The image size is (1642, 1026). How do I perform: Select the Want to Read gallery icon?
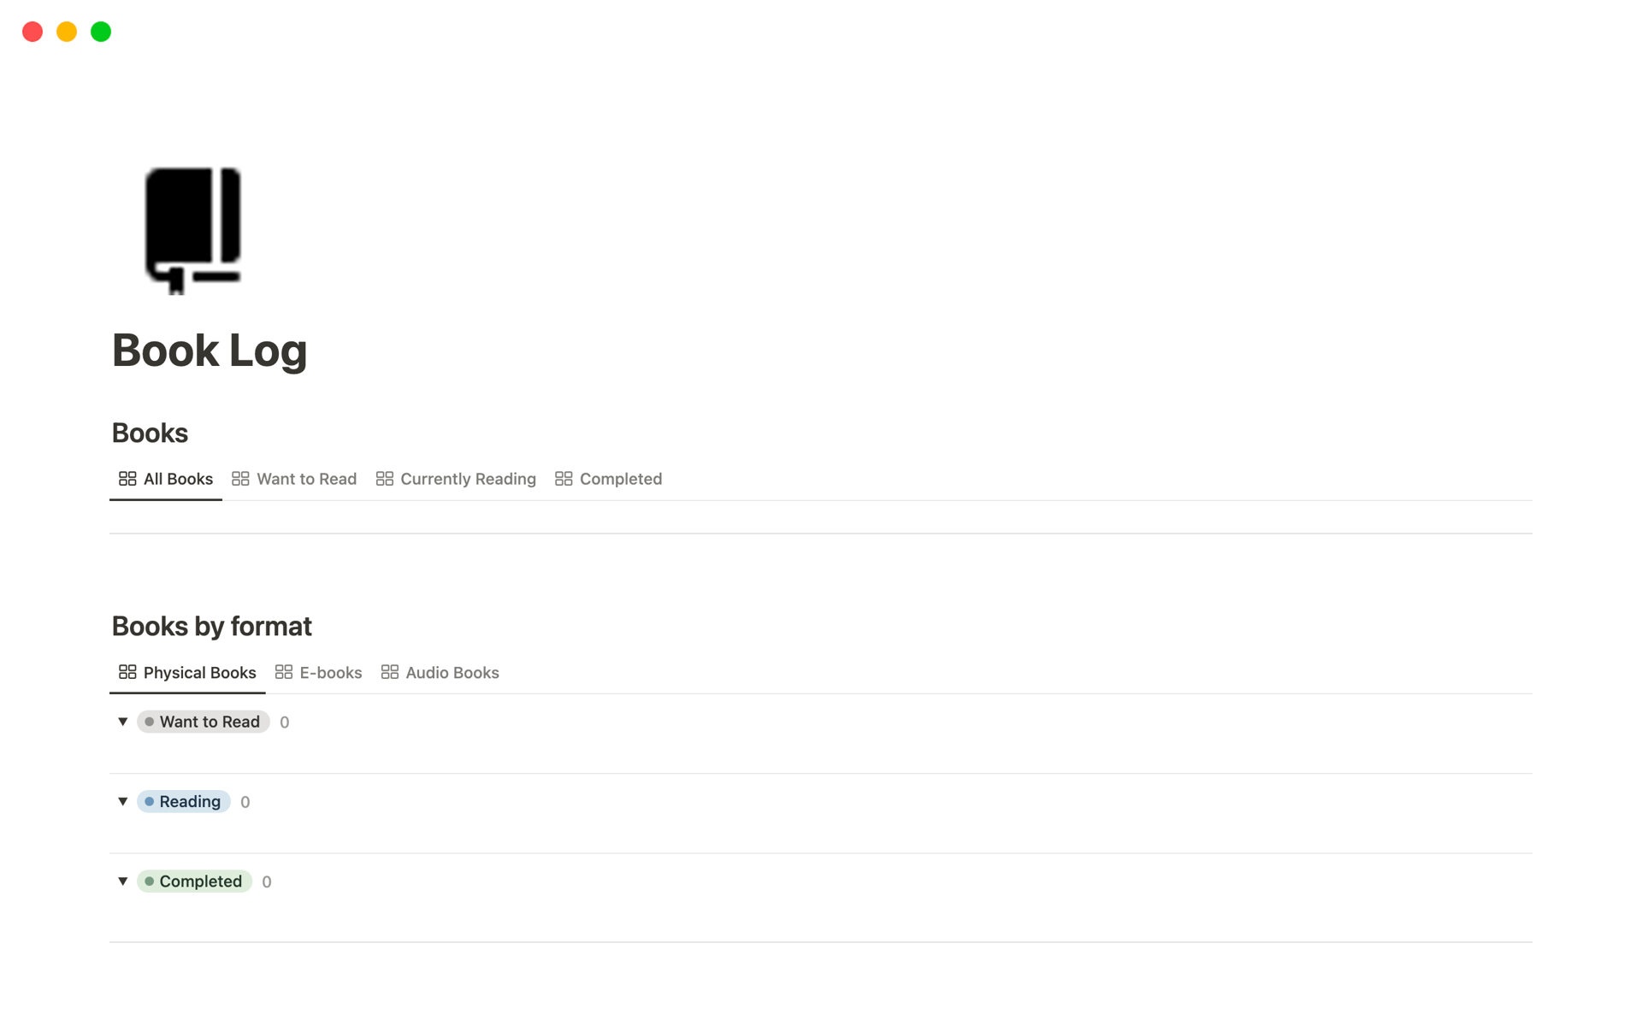240,479
